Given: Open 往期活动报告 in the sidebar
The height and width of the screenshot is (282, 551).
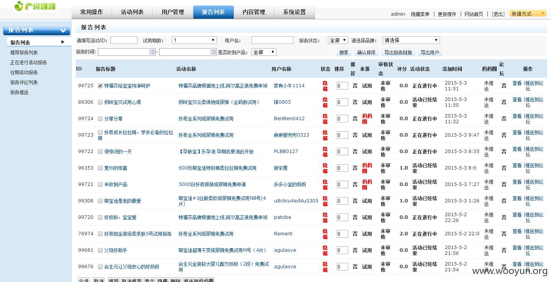Looking at the screenshot, I should (x=24, y=73).
